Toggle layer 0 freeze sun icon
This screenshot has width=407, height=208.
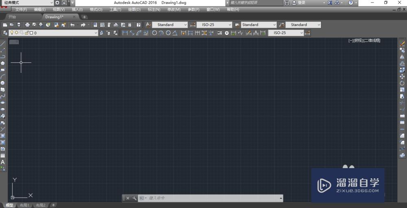click(x=16, y=33)
